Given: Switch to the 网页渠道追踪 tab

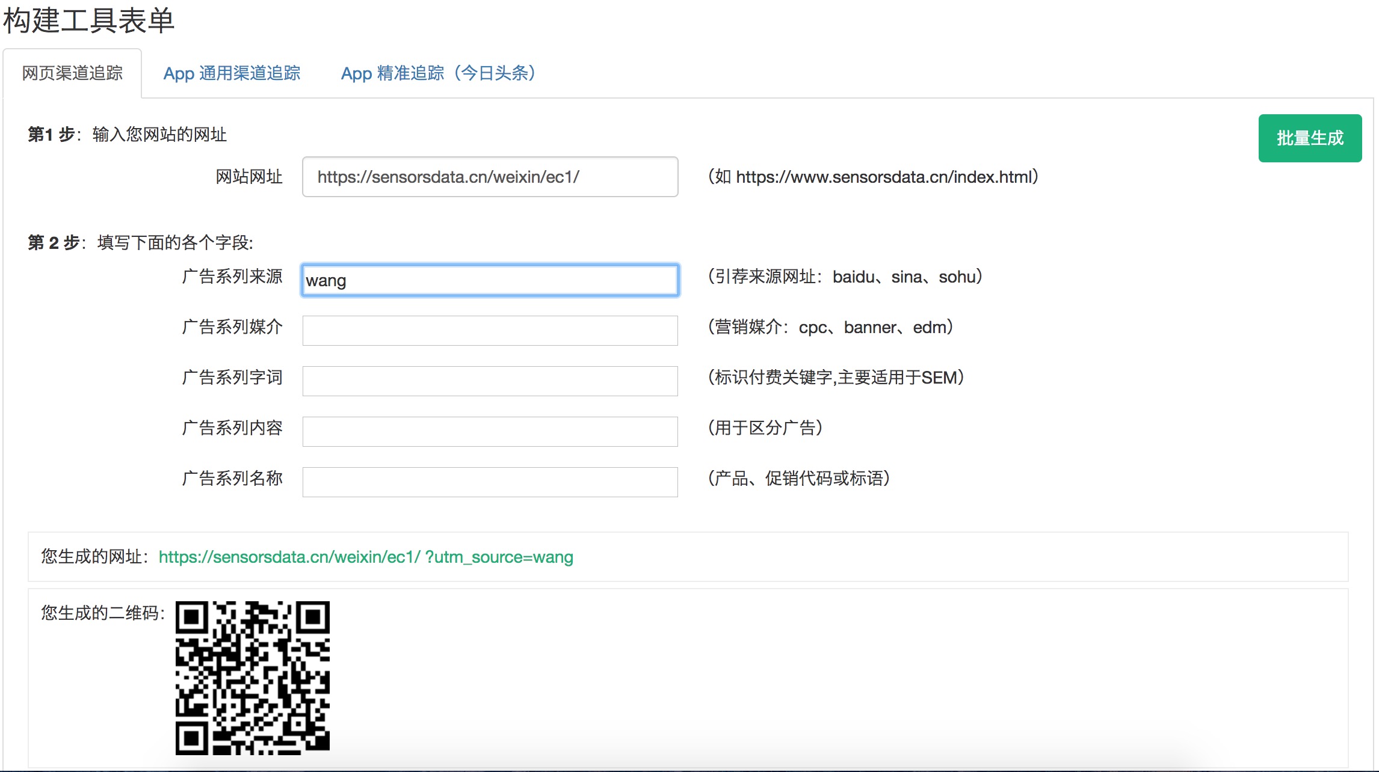Looking at the screenshot, I should click(72, 73).
